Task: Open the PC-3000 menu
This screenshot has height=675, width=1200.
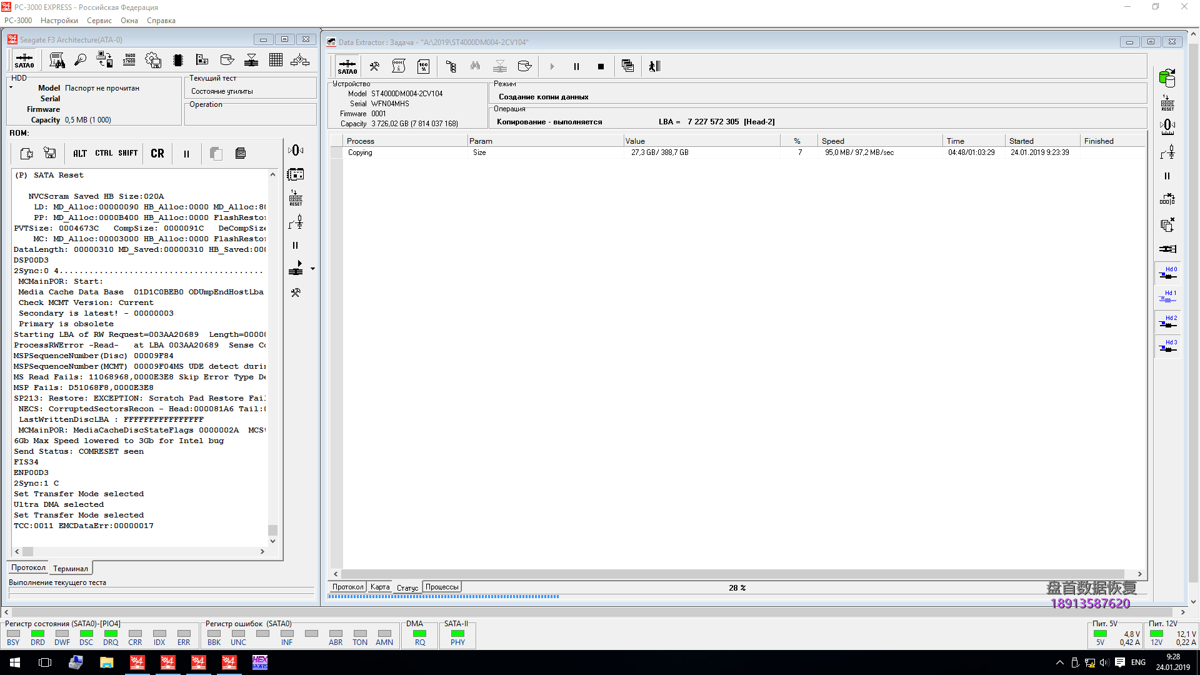Action: 18,21
